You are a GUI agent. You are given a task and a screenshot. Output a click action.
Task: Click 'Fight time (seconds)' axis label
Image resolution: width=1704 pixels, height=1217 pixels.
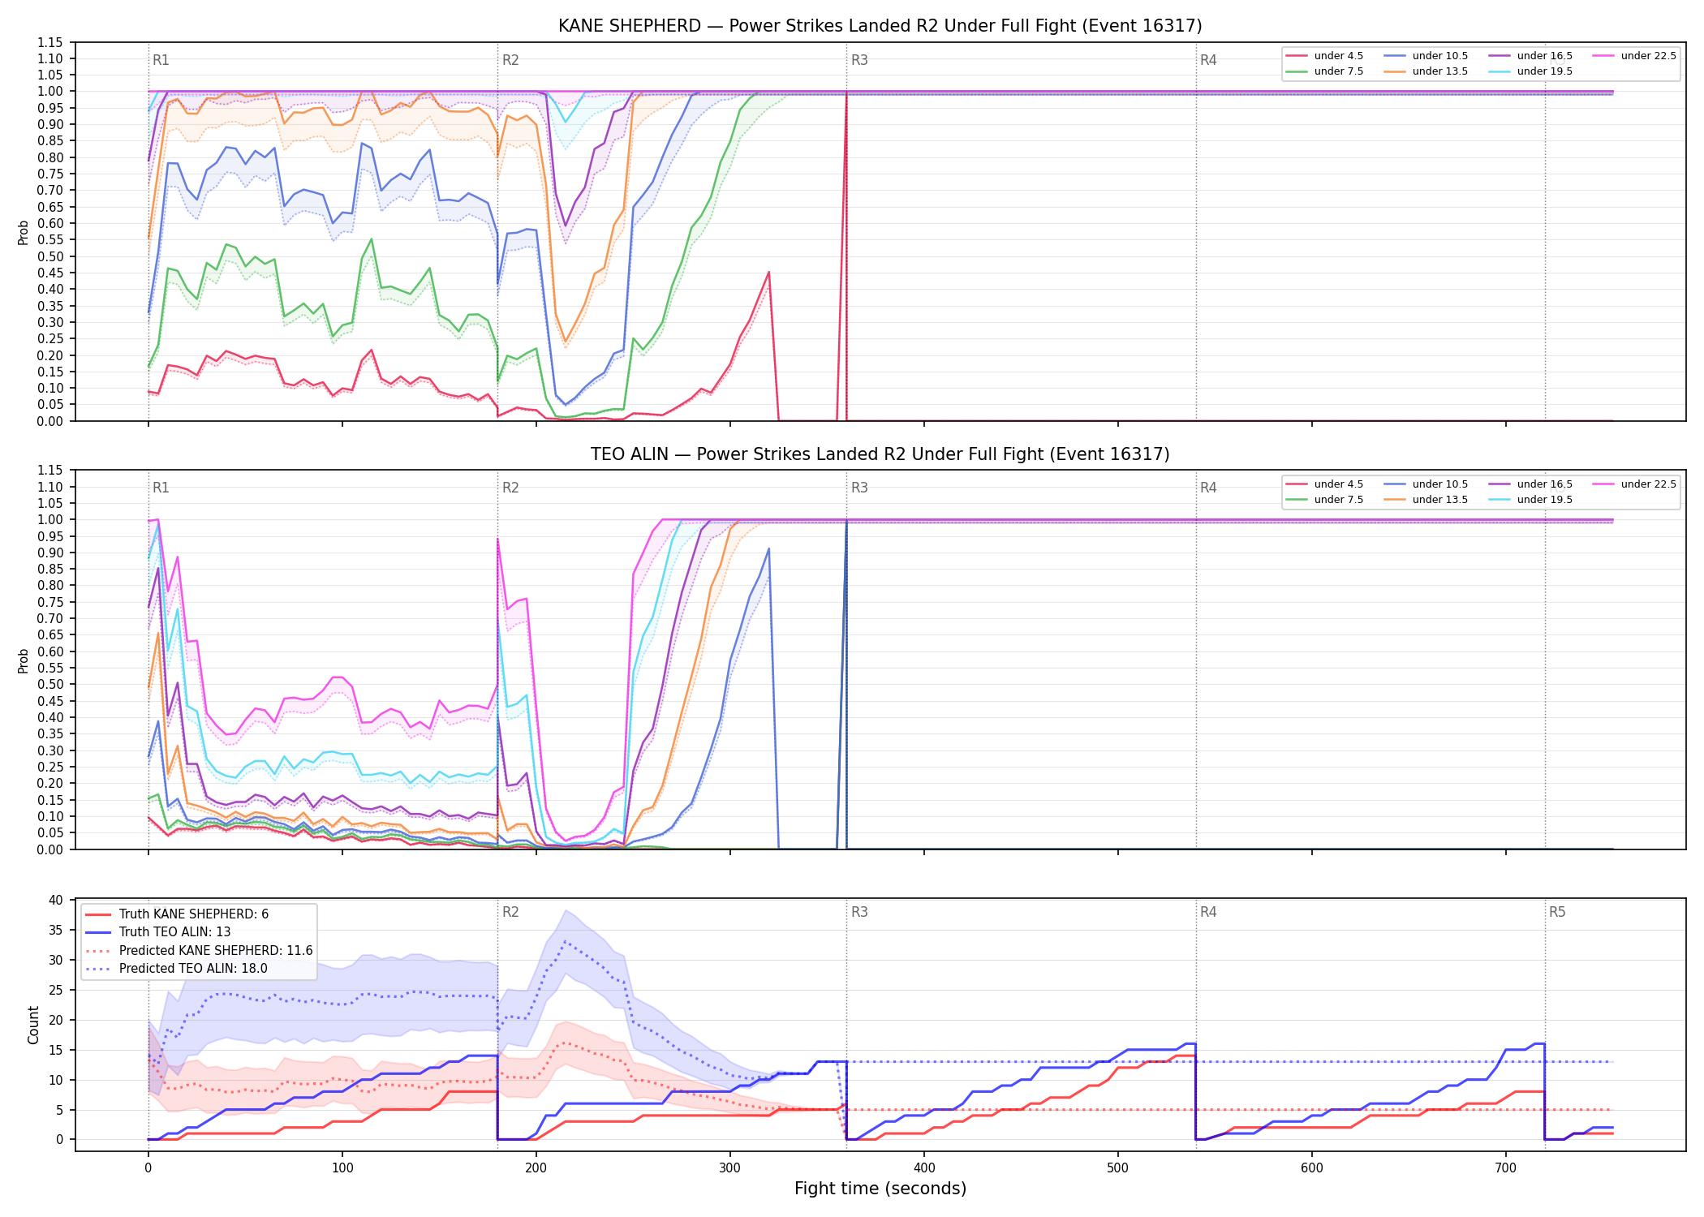pyautogui.click(x=880, y=1189)
